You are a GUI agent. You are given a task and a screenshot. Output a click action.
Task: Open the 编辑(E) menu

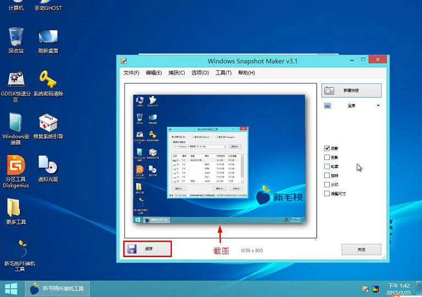pos(154,73)
